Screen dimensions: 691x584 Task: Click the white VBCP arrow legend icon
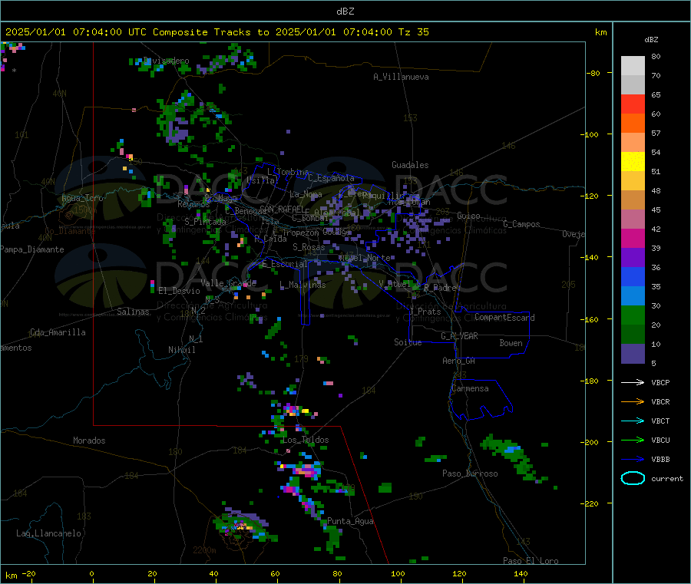coord(633,382)
